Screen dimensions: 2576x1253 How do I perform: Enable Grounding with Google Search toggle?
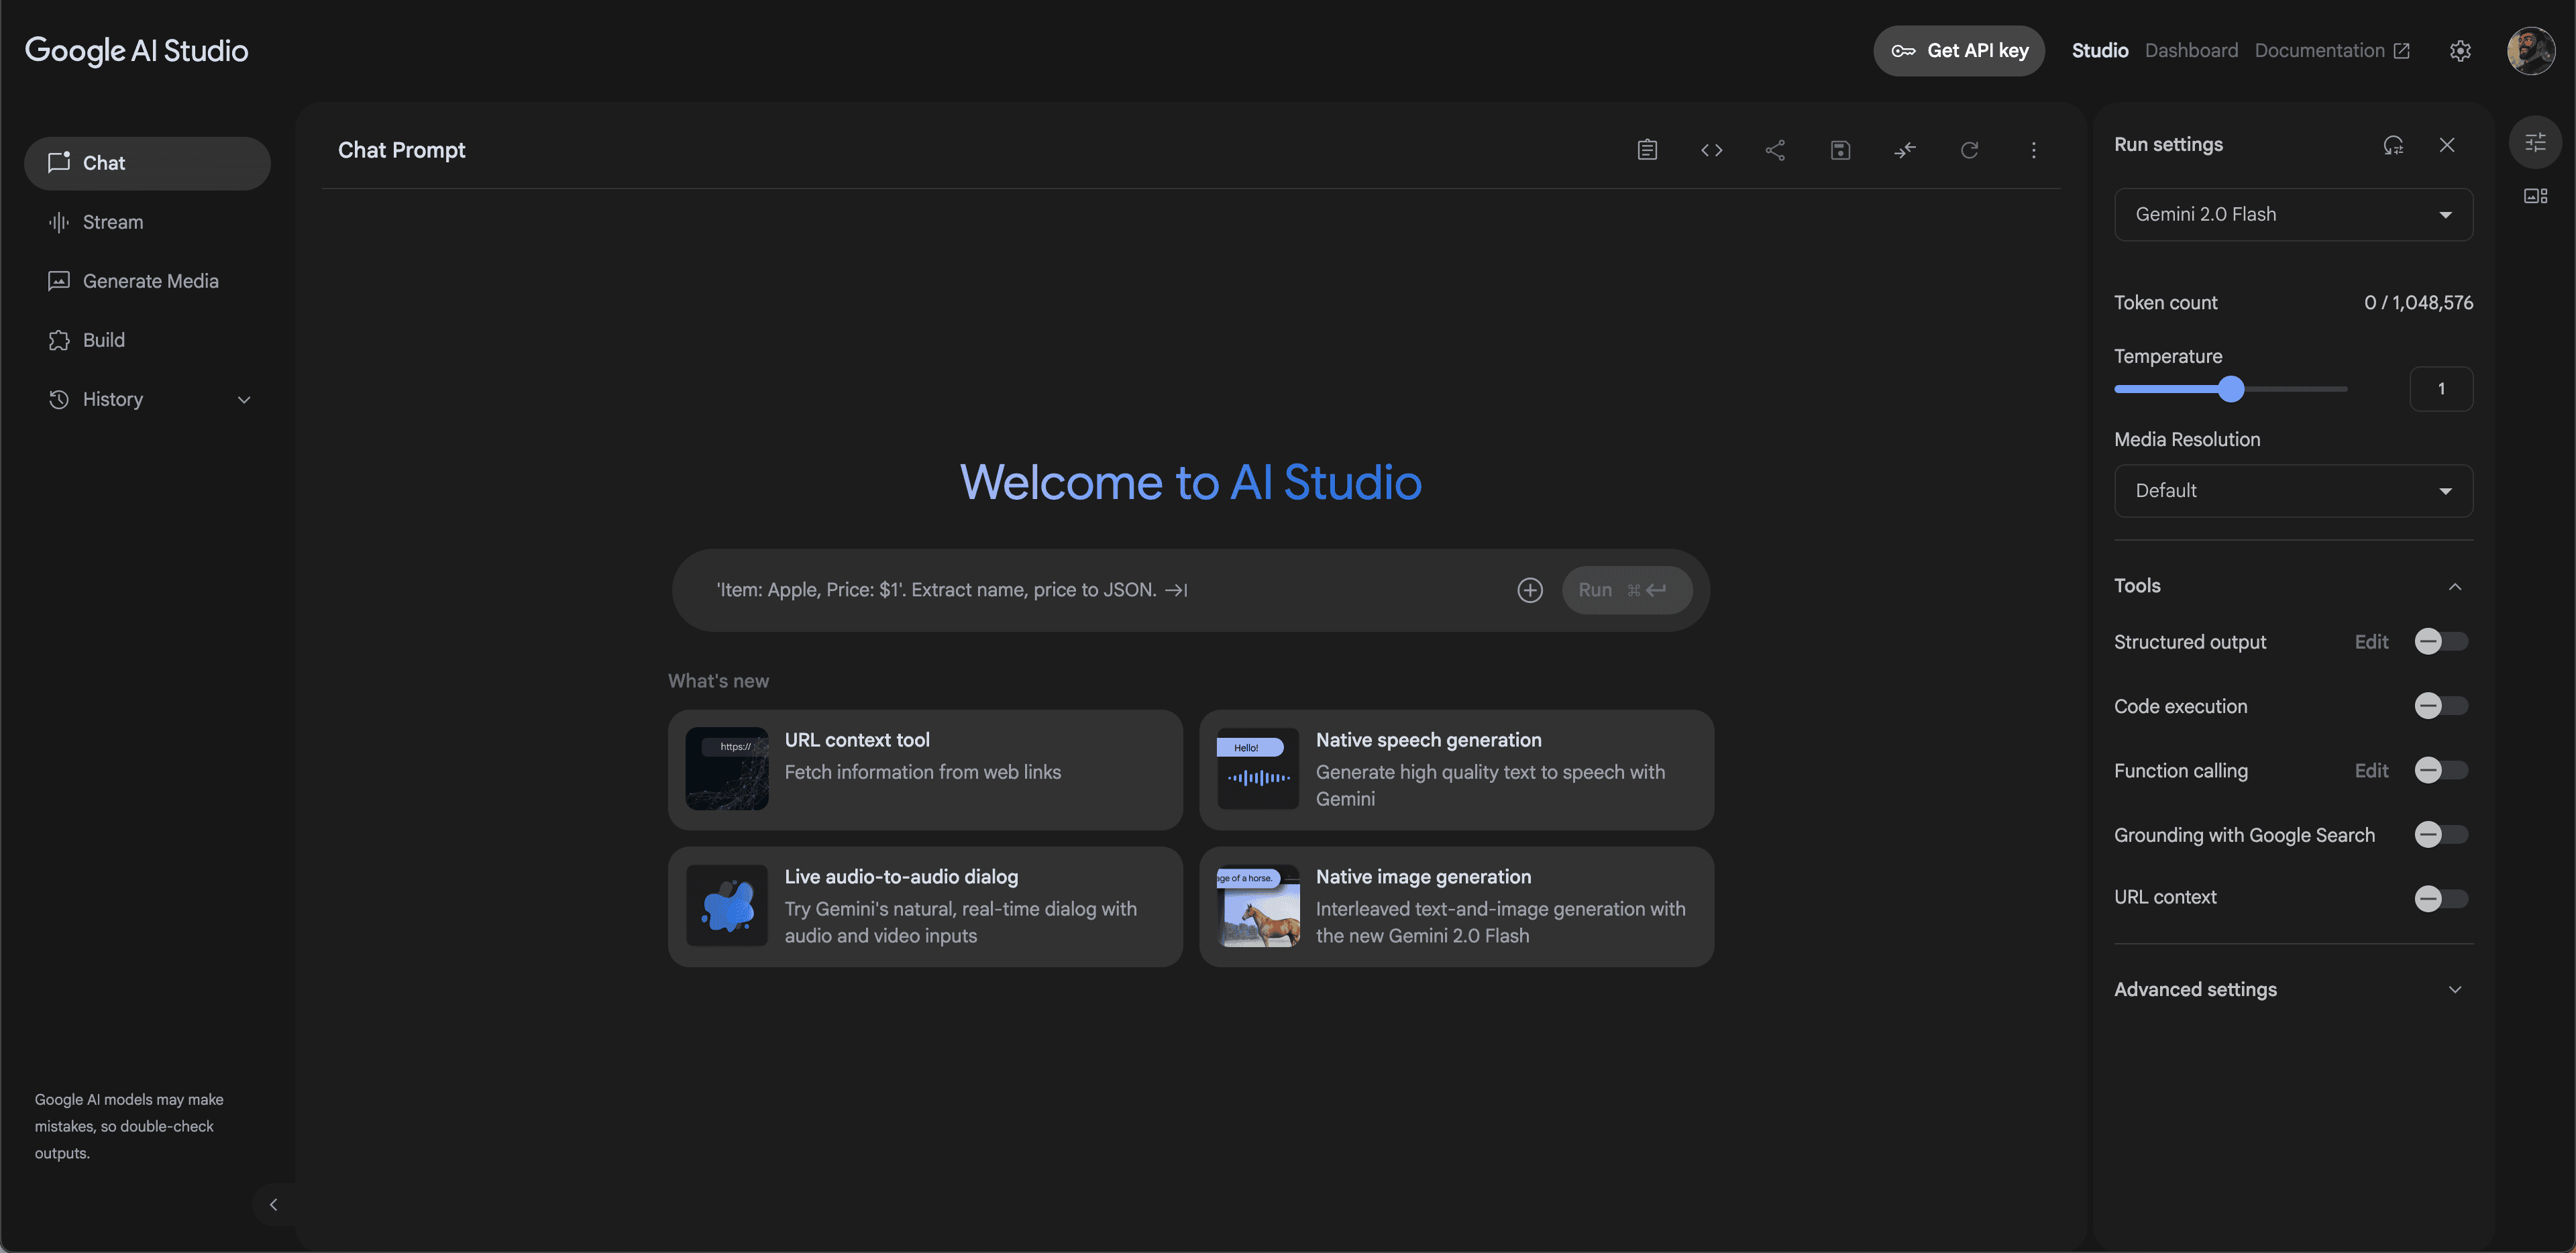tap(2440, 835)
